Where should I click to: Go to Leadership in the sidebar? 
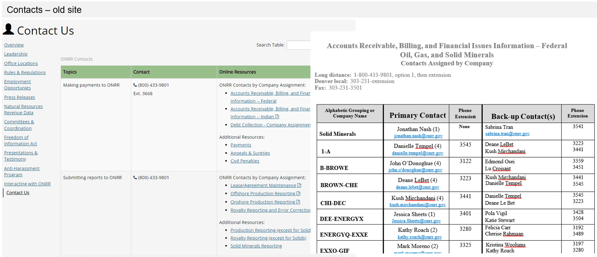(16, 54)
